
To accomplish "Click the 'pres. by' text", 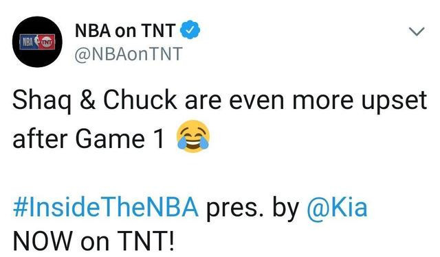I will 252,208.
